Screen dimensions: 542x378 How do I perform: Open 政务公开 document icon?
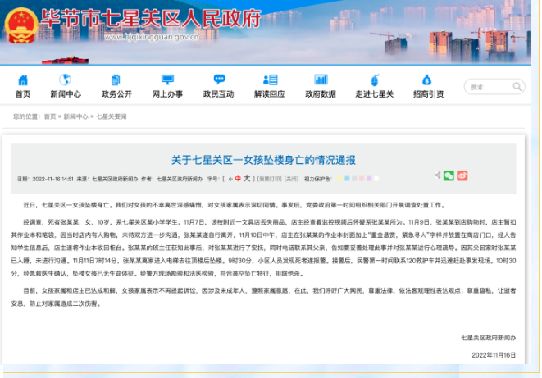(116, 80)
